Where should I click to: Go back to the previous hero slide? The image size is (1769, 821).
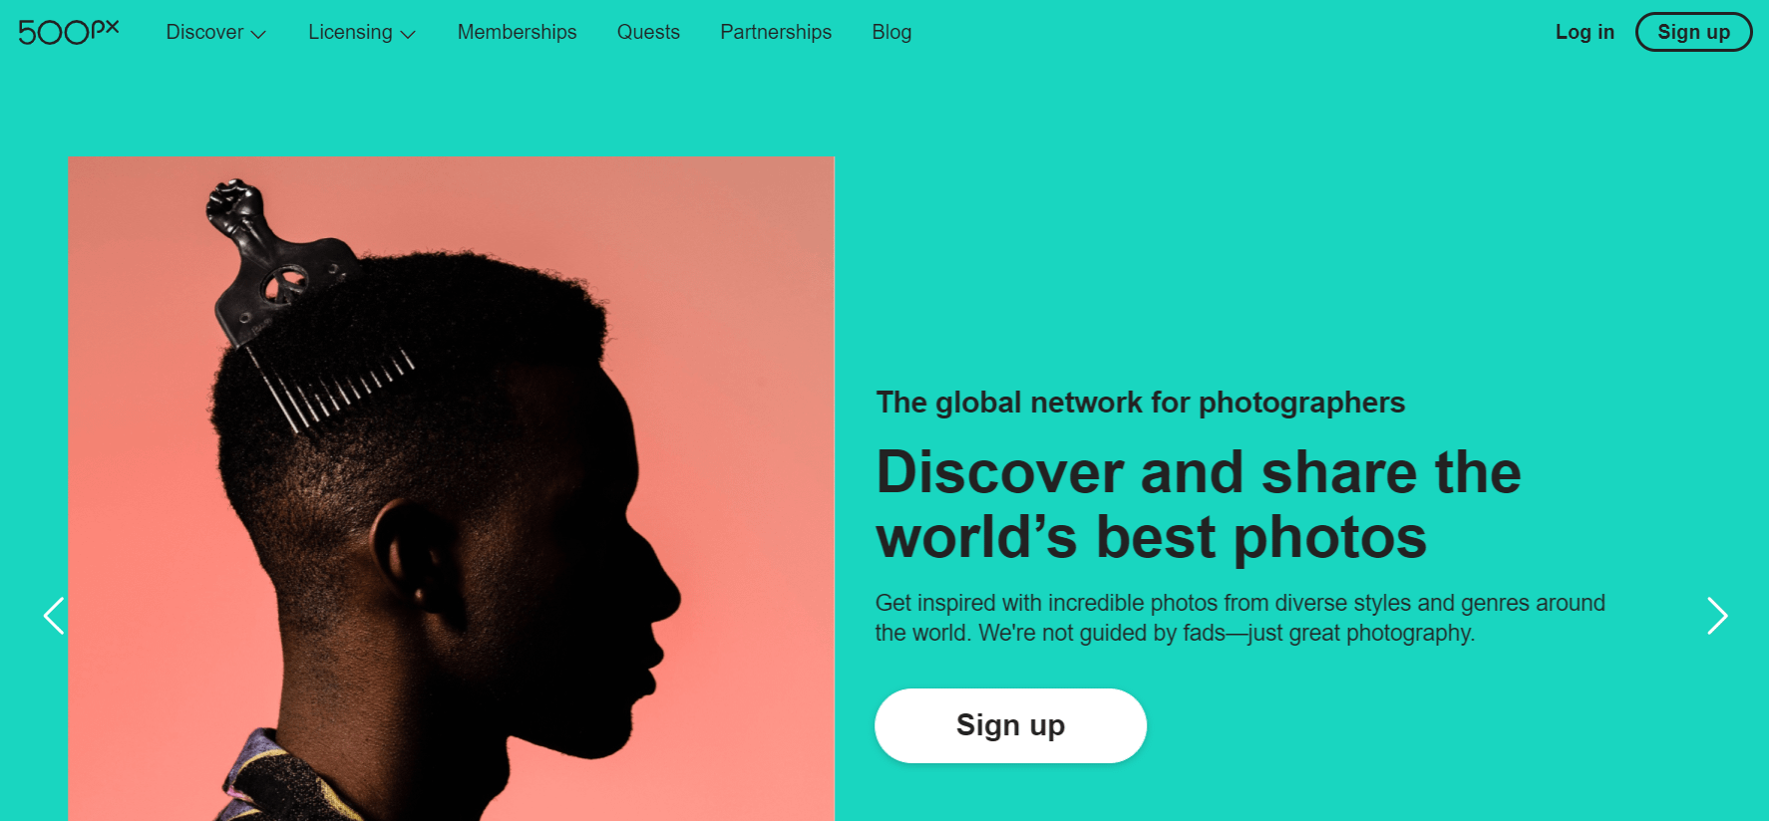(54, 616)
